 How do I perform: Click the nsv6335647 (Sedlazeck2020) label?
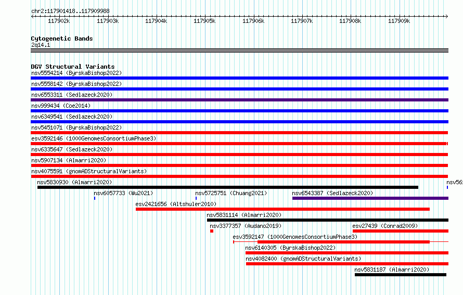click(x=72, y=149)
